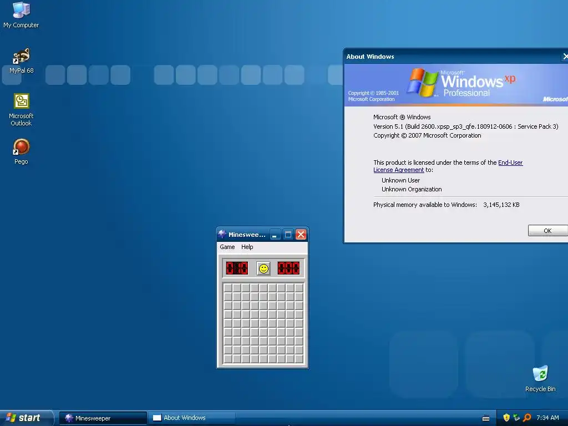568x426 pixels.
Task: Reveal the bottom-right Minesweeper grid cell
Action: (299, 359)
